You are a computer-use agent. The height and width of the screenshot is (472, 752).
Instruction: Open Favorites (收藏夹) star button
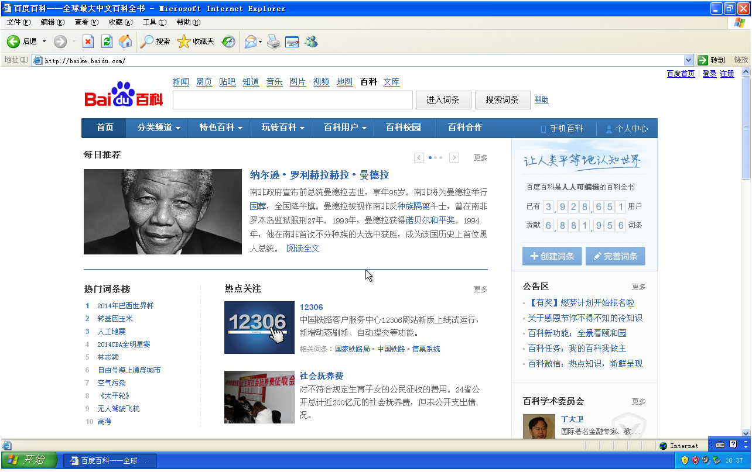pyautogui.click(x=196, y=42)
